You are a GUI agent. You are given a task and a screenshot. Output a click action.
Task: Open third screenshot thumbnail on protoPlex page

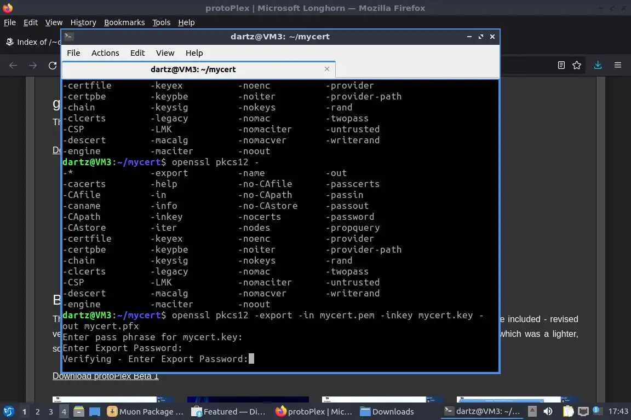[382, 400]
